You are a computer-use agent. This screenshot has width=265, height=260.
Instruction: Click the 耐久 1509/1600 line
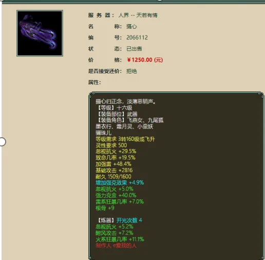point(113,176)
